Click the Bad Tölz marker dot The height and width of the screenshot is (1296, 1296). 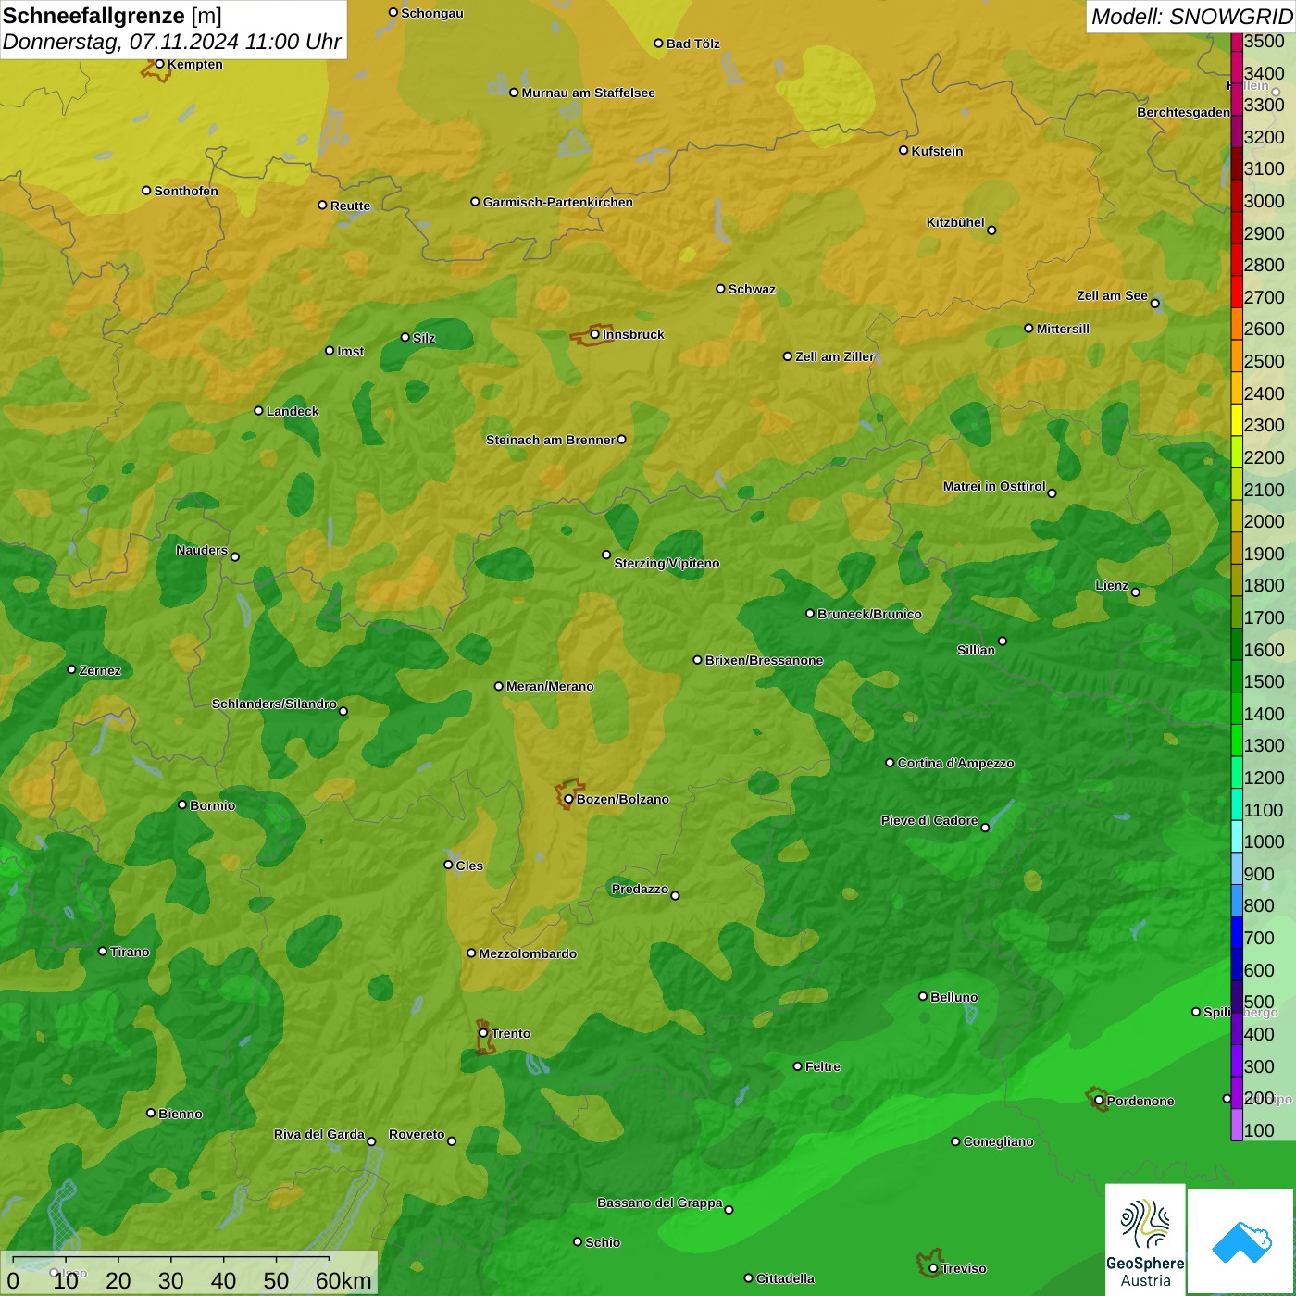(658, 44)
